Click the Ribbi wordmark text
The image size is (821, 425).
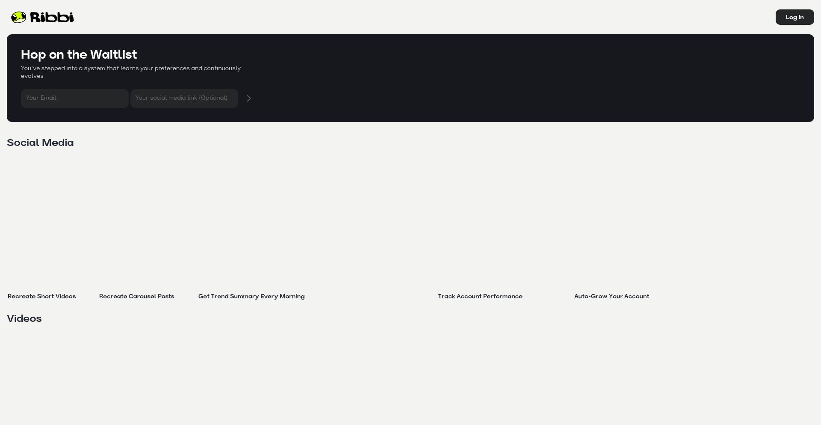[x=52, y=17]
